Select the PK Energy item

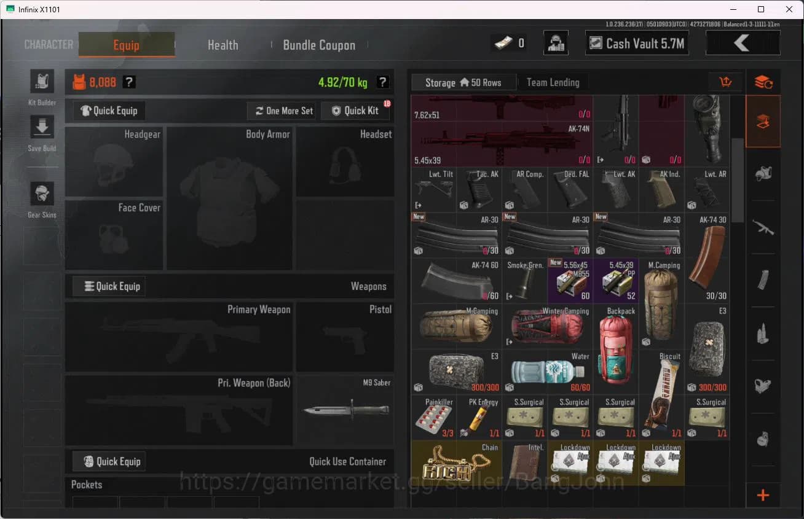[479, 417]
